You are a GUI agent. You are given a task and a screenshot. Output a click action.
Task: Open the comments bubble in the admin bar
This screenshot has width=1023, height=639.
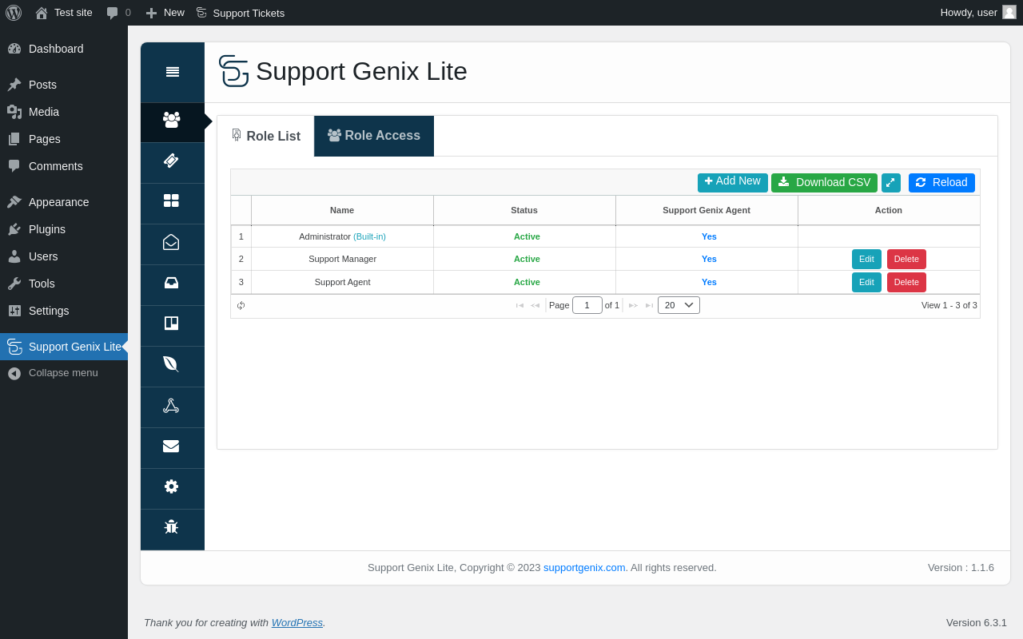(x=118, y=13)
